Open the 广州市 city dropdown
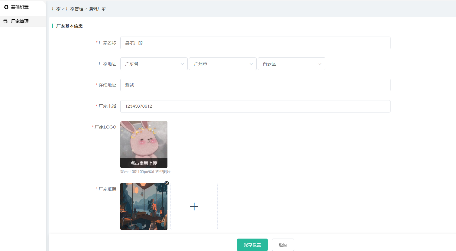 tap(223, 64)
